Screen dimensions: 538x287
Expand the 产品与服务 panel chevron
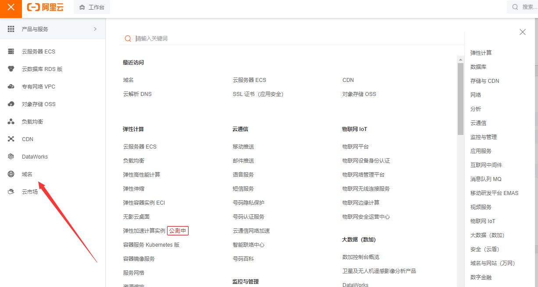point(95,29)
